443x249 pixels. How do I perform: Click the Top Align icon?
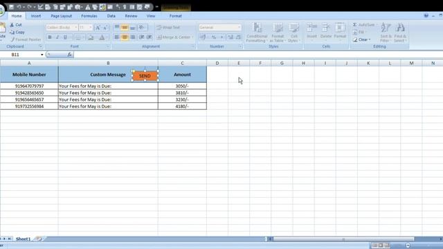(x=117, y=28)
